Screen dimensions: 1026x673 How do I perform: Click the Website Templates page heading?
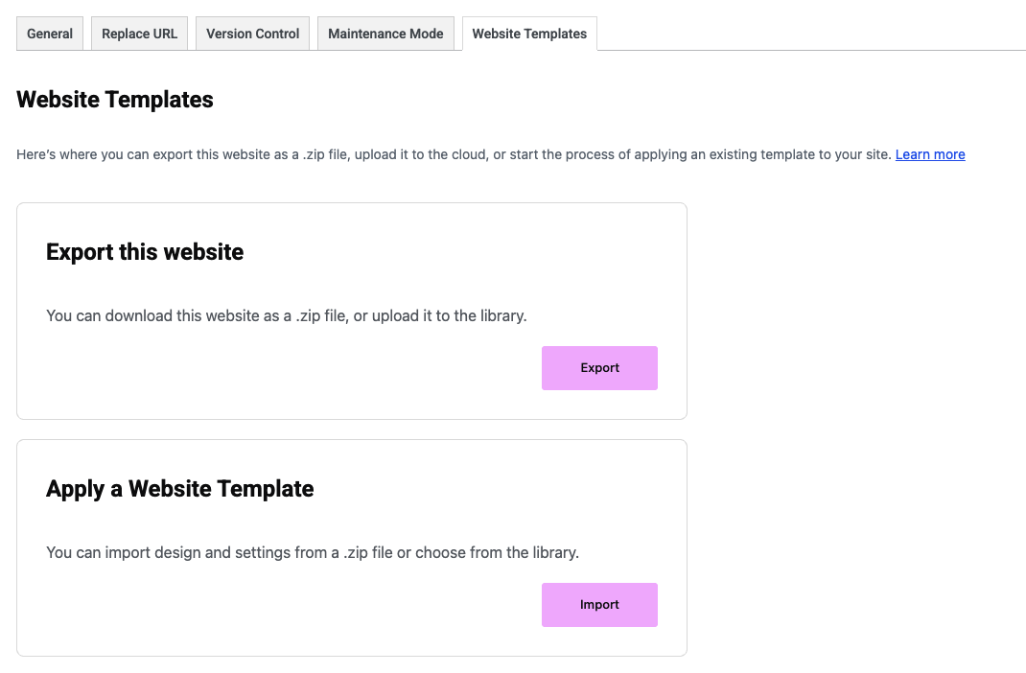[115, 100]
